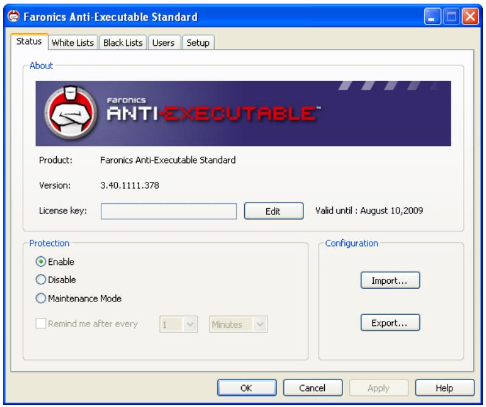Click the Protection group label
The width and height of the screenshot is (486, 407).
pos(49,243)
